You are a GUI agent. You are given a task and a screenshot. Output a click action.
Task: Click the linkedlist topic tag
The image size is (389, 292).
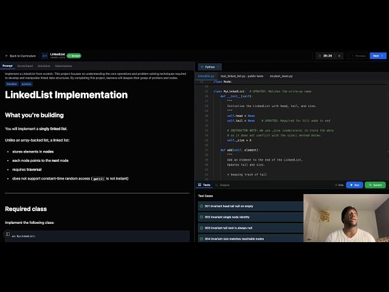coord(12,84)
